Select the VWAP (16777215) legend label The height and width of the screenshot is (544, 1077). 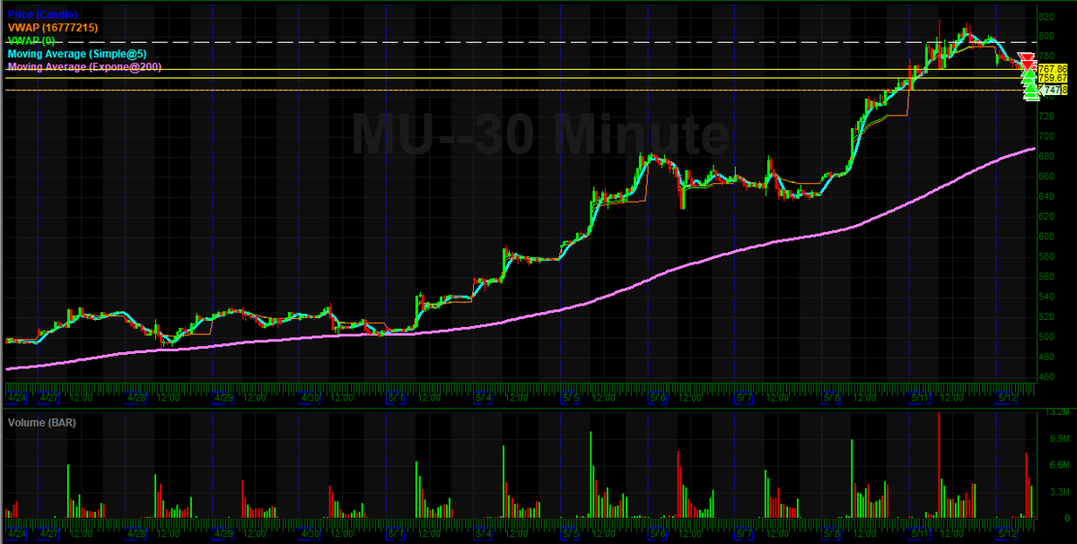click(x=53, y=28)
